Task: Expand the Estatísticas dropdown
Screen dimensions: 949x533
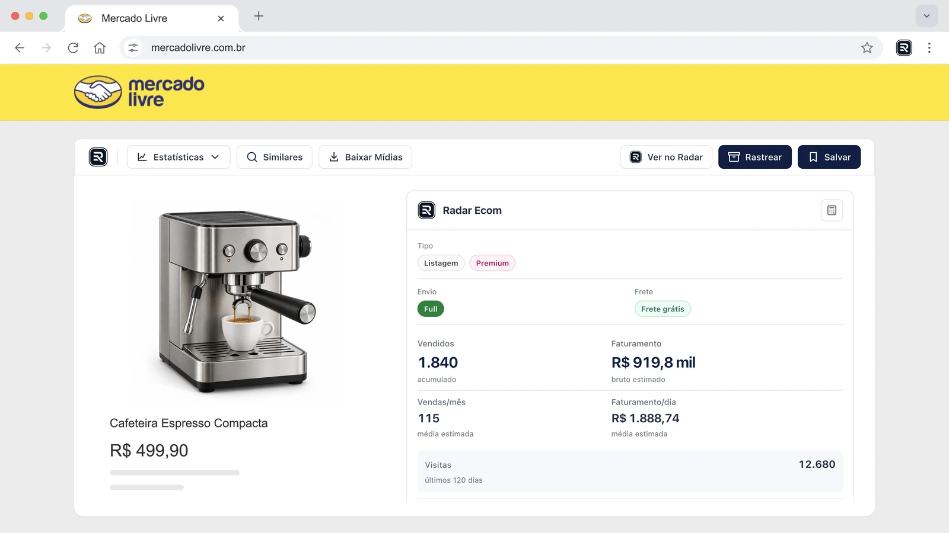Action: [179, 157]
